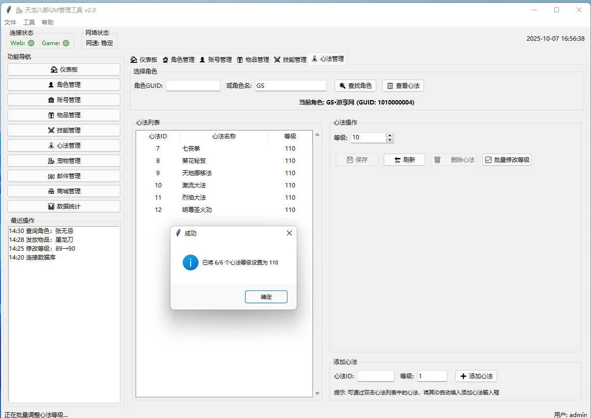The height and width of the screenshot is (418, 591).
Task: Decrease 等级 with spinner down arrow
Action: (390, 140)
